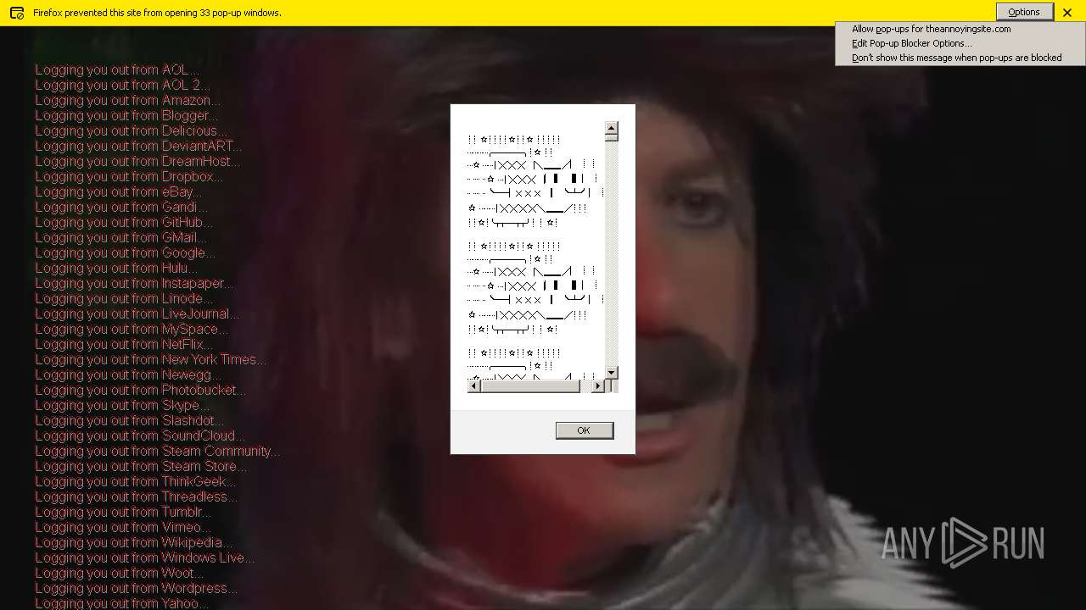Viewport: 1086px width, 610px height.
Task: Click 'Logging you out from SoundCloud...' text
Action: click(x=140, y=435)
